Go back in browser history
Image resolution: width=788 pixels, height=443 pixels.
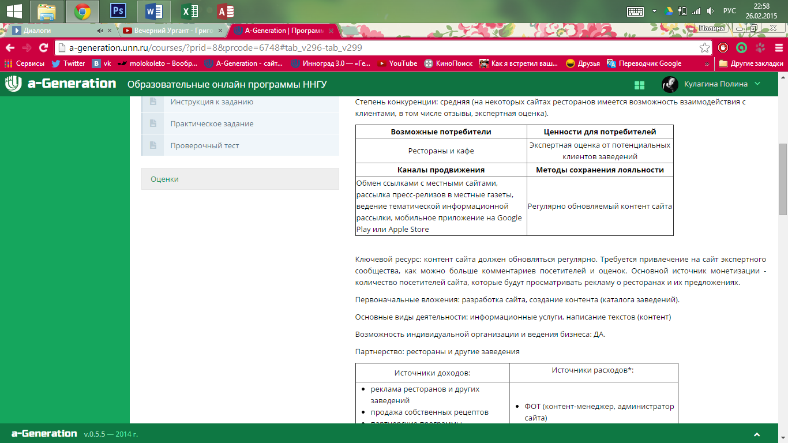tap(10, 48)
